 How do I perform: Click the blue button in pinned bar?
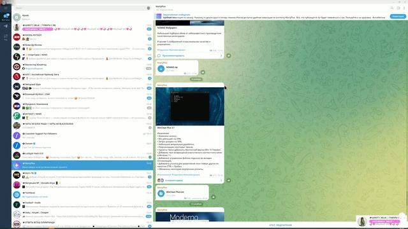click(x=398, y=17)
